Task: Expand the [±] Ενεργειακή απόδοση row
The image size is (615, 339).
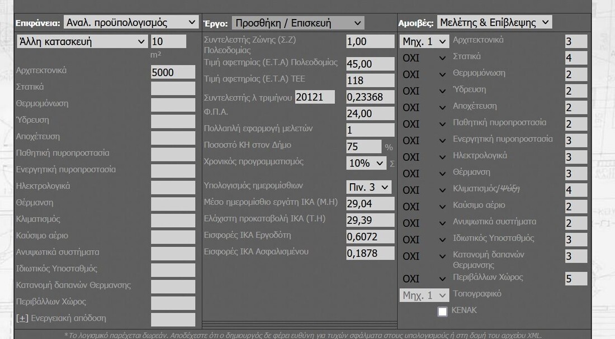Action: tap(22, 318)
